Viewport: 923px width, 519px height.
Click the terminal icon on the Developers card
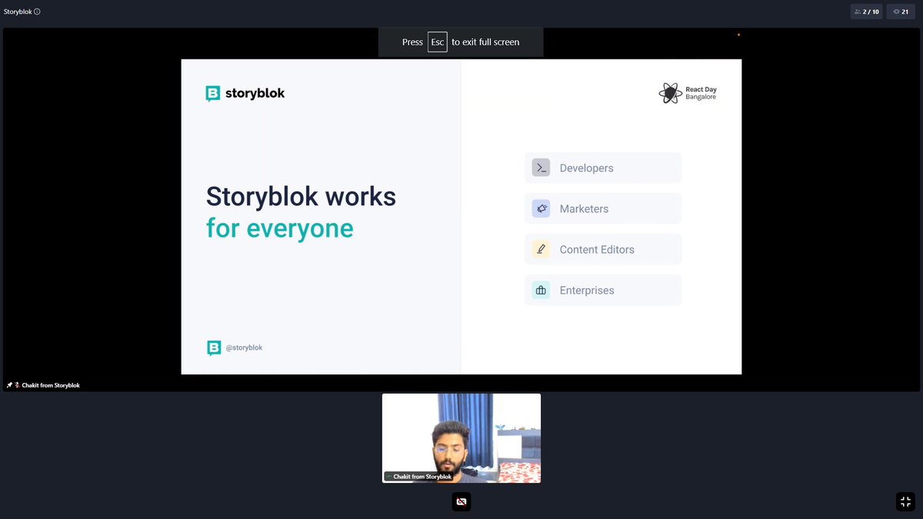coord(541,168)
